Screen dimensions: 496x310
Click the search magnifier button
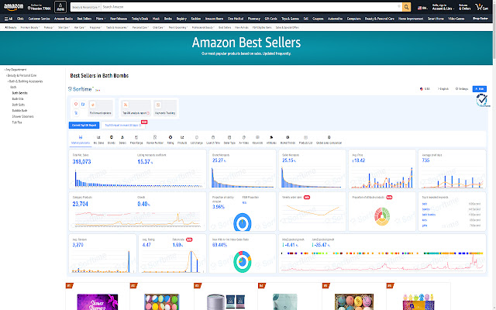(x=406, y=7)
